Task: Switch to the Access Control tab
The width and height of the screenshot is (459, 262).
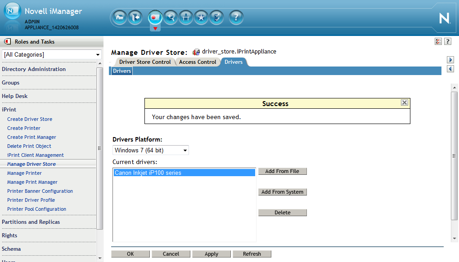Action: 198,62
